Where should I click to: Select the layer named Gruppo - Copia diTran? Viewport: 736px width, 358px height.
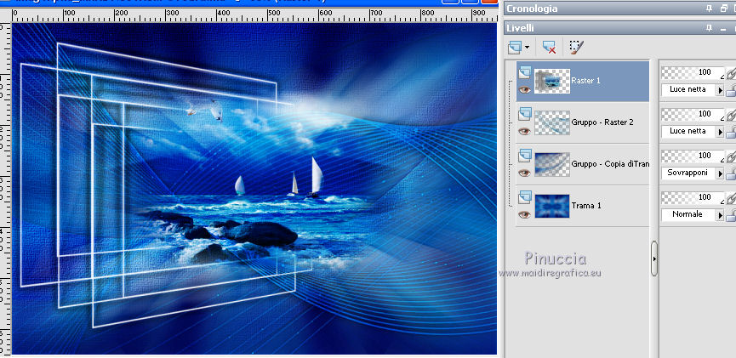[610, 164]
